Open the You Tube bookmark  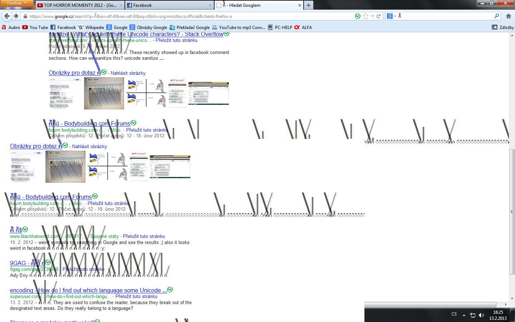[35, 27]
